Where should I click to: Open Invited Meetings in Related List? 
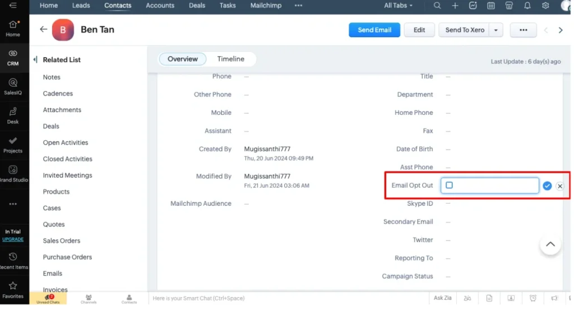point(67,175)
